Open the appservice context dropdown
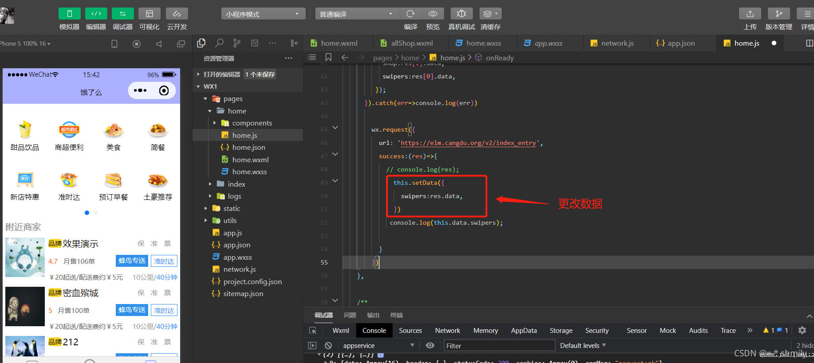Image resolution: width=814 pixels, height=363 pixels. [378, 345]
